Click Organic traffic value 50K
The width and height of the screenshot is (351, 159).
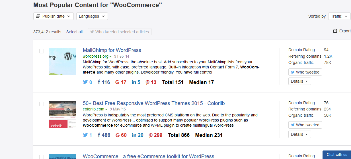point(327,115)
